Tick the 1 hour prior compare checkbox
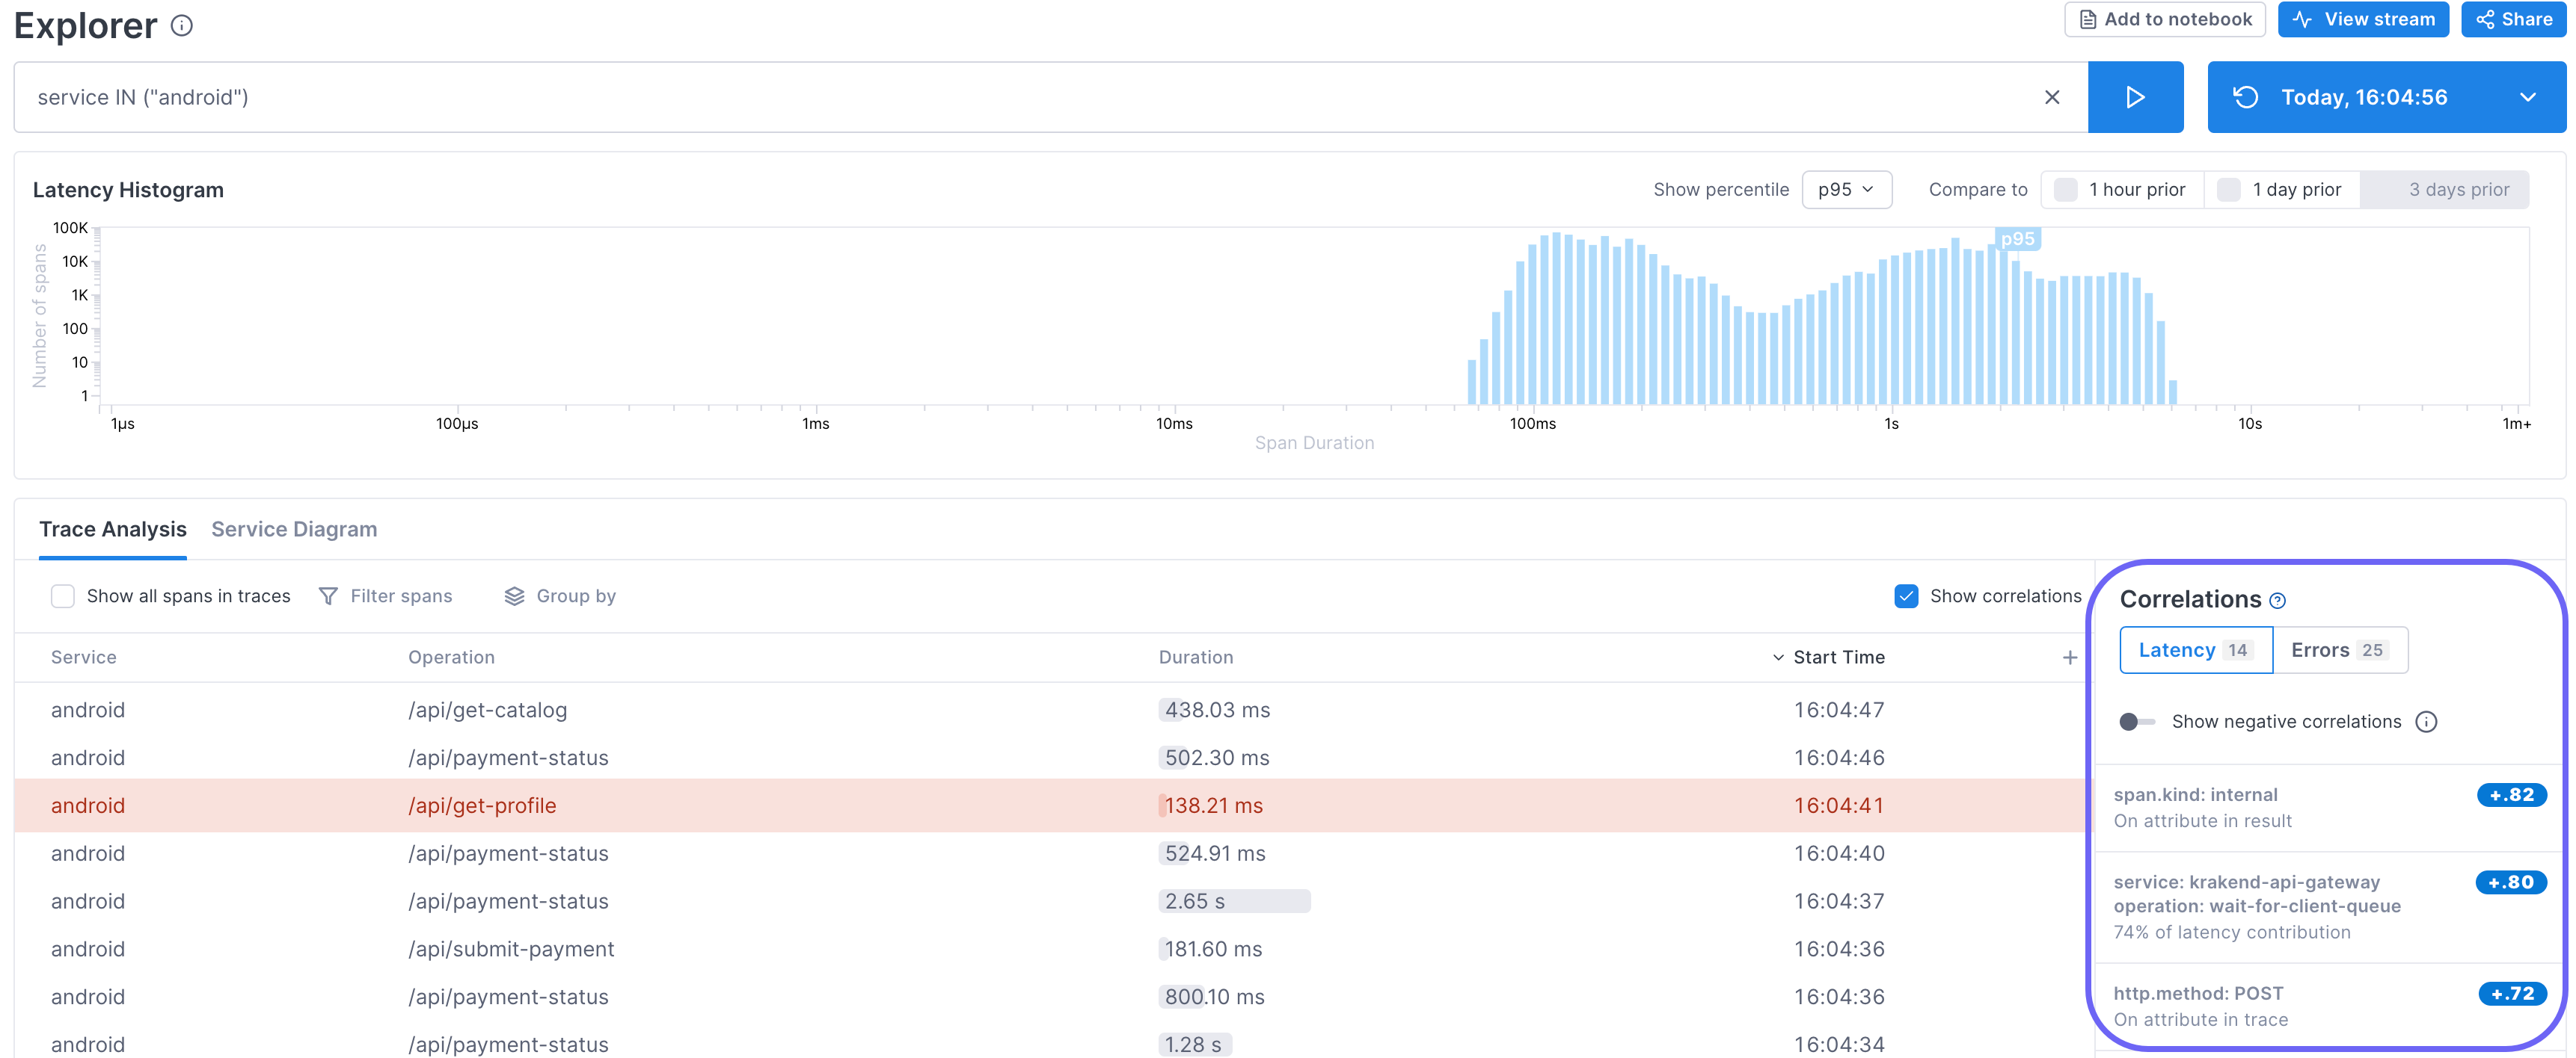Viewport: 2576px width, 1058px height. click(x=2065, y=190)
